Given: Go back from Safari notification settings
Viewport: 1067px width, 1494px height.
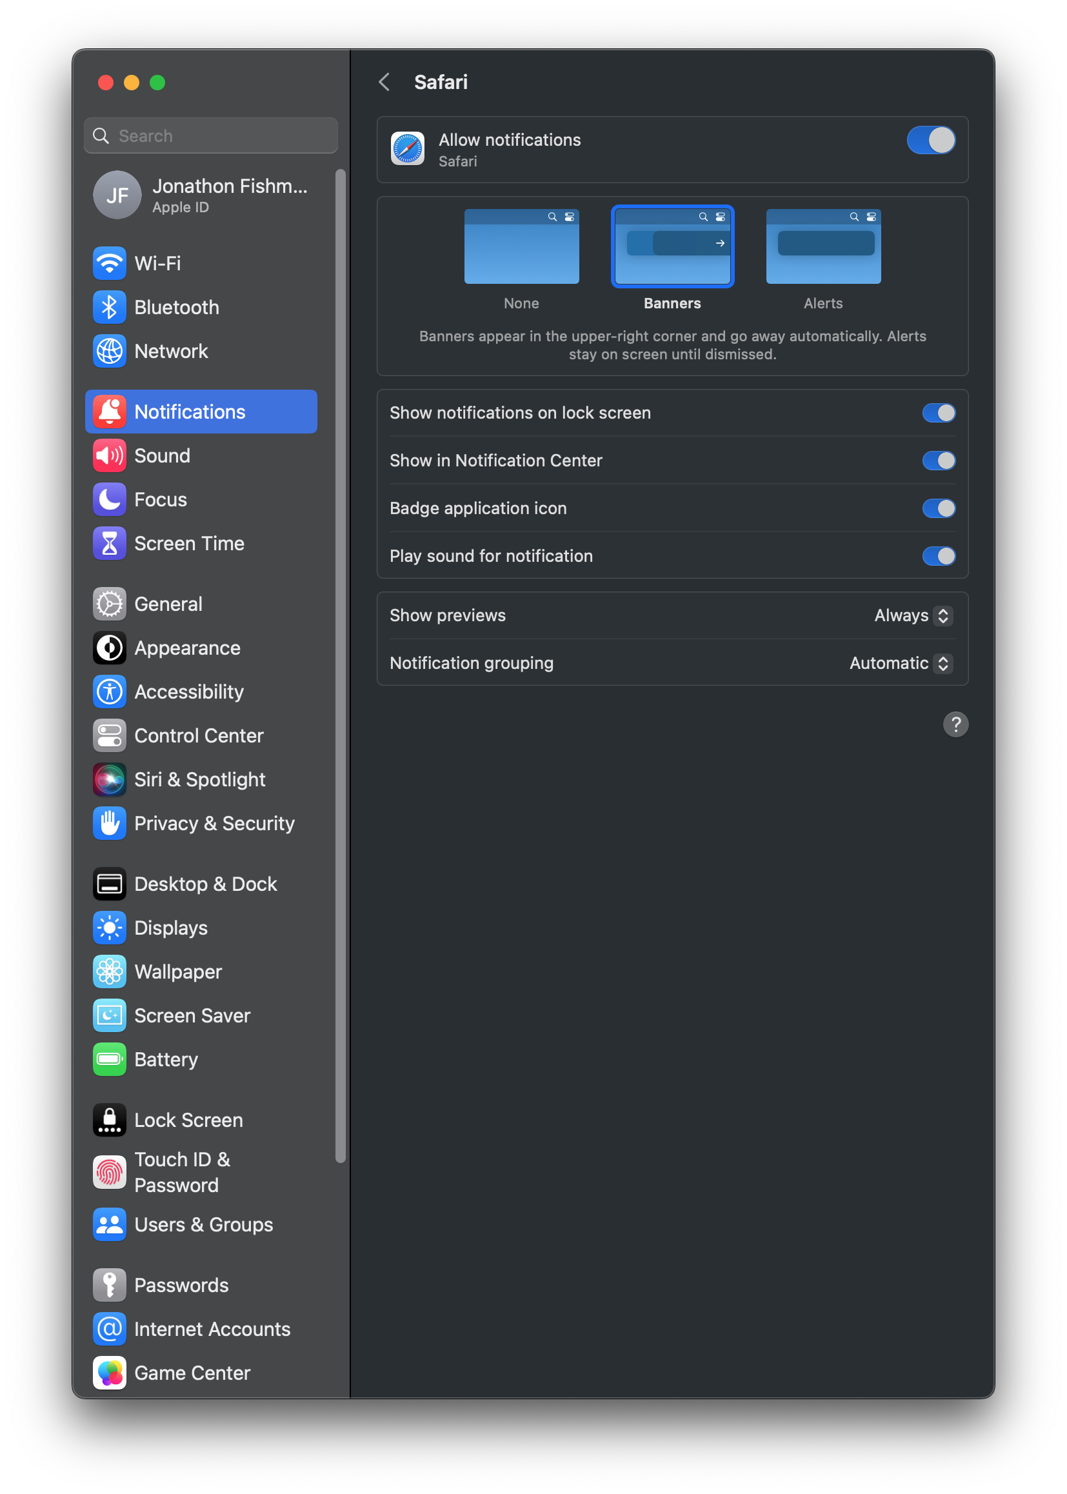Looking at the screenshot, I should click(x=385, y=82).
